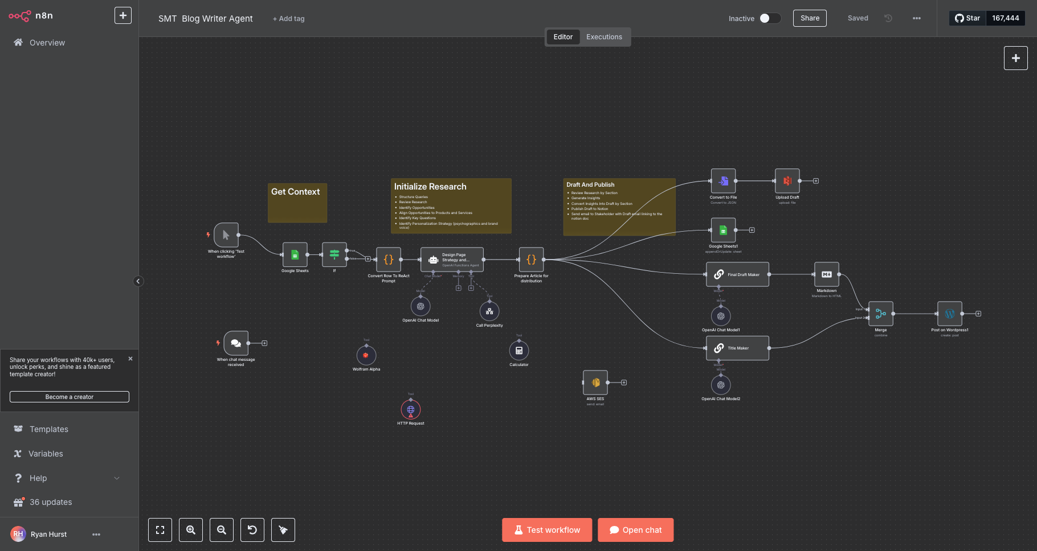Select the Call Perplexity tool node
This screenshot has width=1037, height=551.
click(489, 311)
